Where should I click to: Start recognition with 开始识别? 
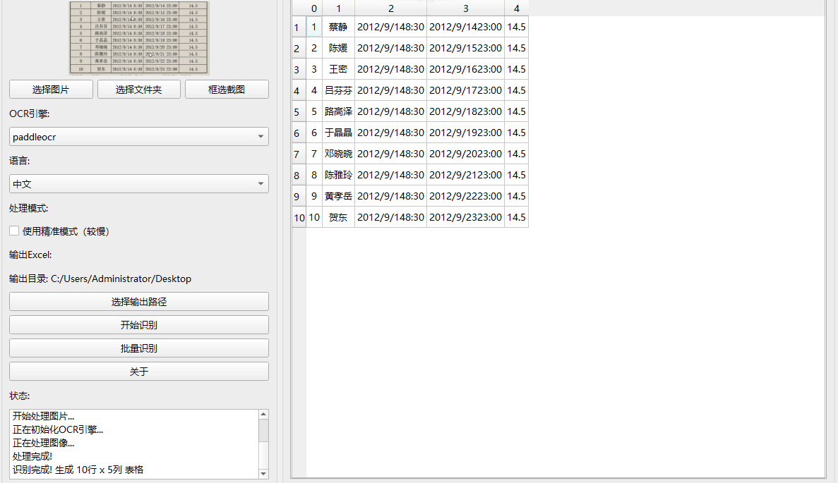click(x=138, y=325)
